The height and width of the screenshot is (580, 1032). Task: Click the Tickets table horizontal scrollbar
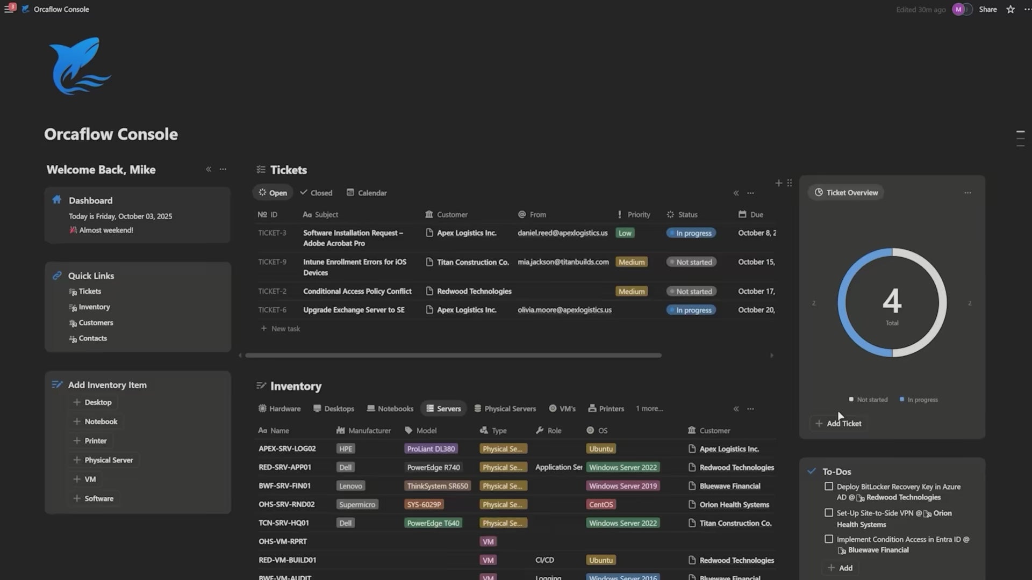(x=453, y=356)
